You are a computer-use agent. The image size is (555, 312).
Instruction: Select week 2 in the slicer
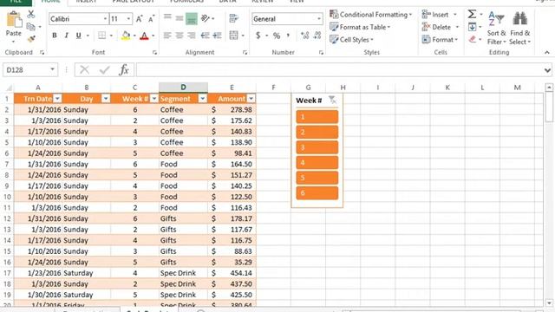(x=317, y=132)
